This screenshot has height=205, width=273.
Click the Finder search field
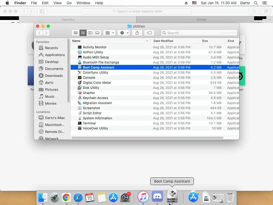click(x=199, y=33)
